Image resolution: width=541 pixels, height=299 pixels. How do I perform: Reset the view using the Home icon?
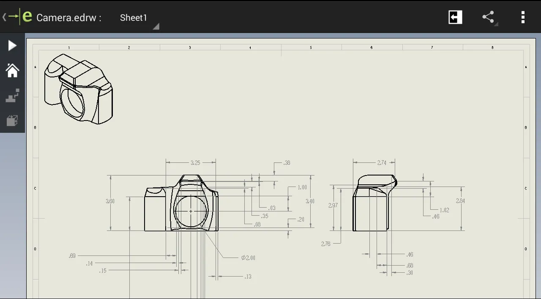click(12, 70)
